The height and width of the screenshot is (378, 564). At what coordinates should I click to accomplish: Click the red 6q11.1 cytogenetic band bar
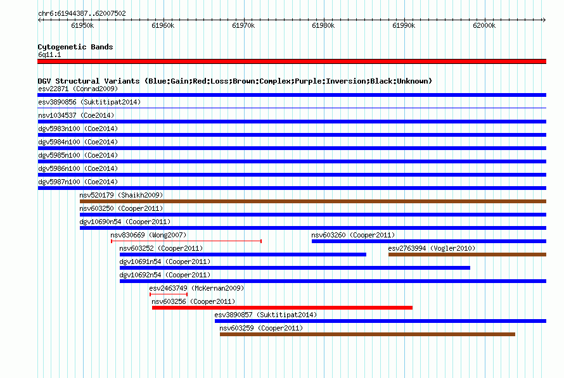pyautogui.click(x=292, y=61)
